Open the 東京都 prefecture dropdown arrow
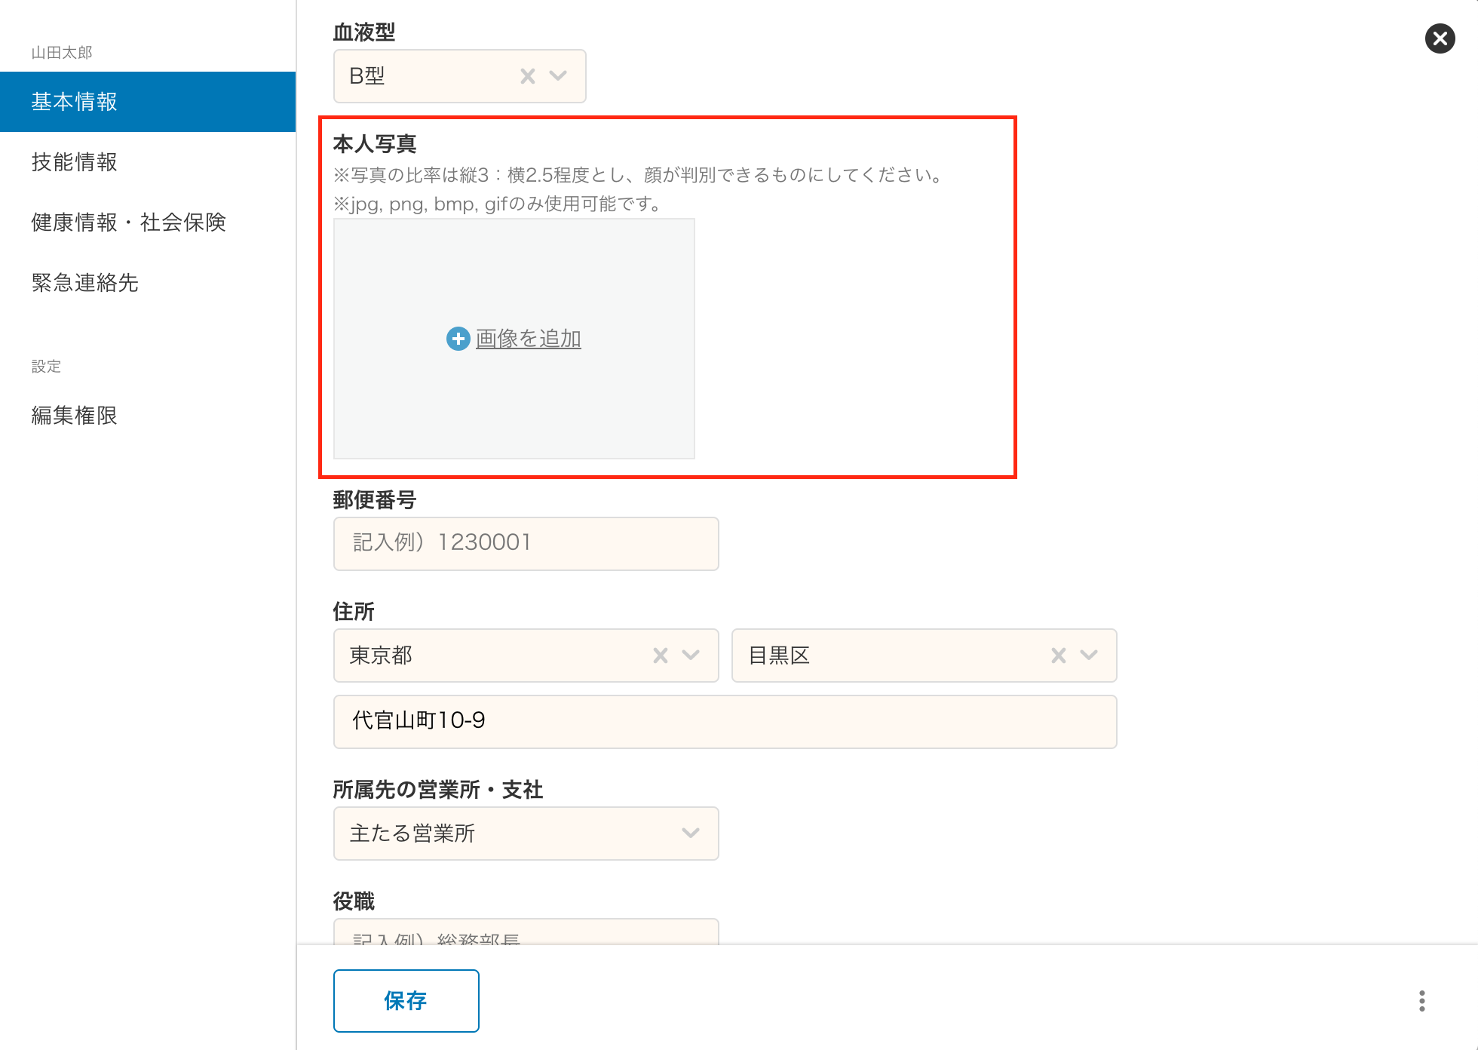 click(691, 655)
